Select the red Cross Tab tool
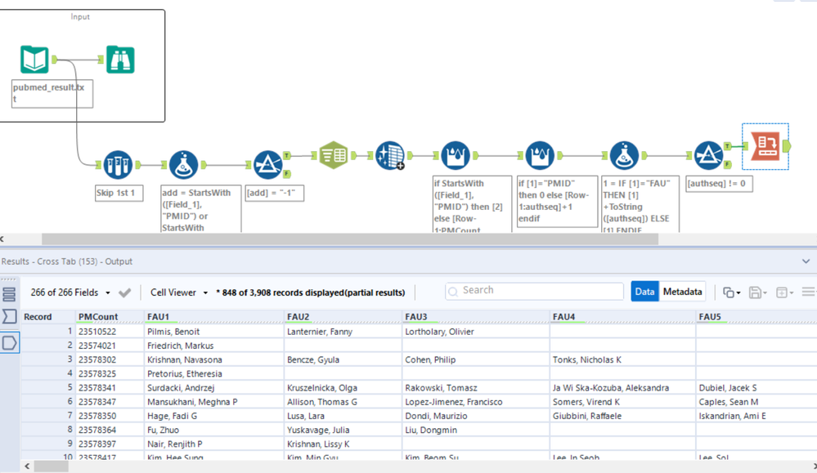817x473 pixels. click(765, 146)
